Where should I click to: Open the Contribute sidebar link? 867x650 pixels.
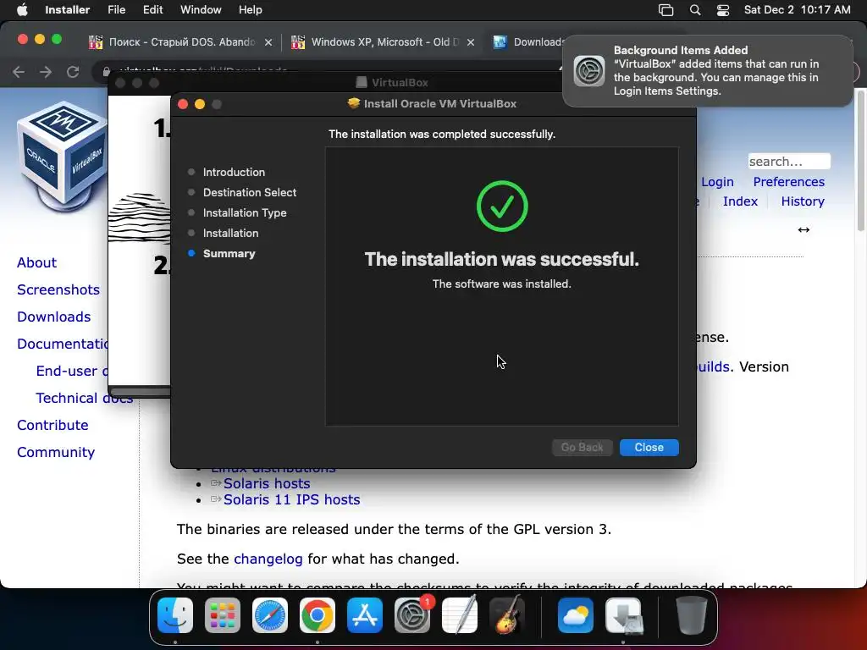[52, 425]
